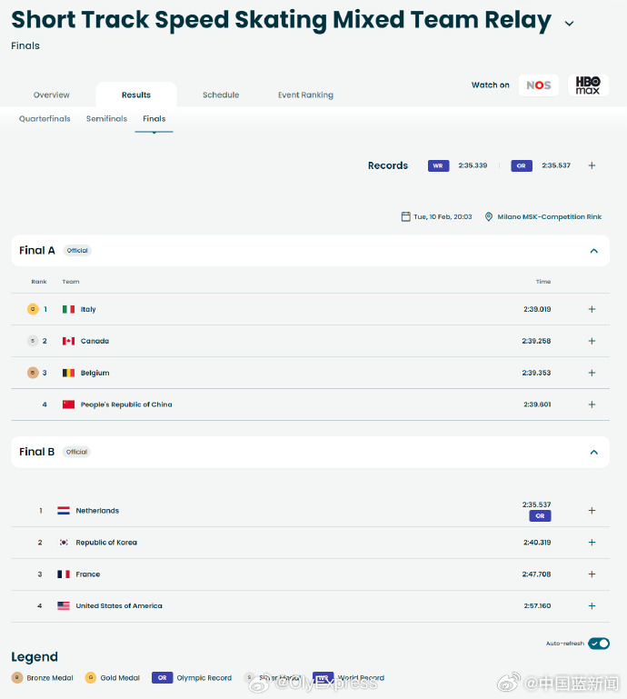Select the Belgium team name

click(x=95, y=373)
